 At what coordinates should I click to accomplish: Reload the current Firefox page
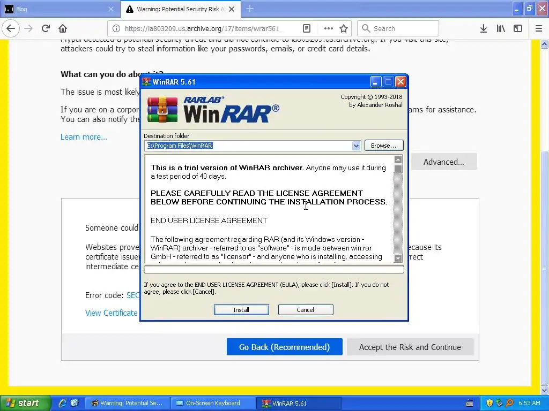(x=46, y=28)
